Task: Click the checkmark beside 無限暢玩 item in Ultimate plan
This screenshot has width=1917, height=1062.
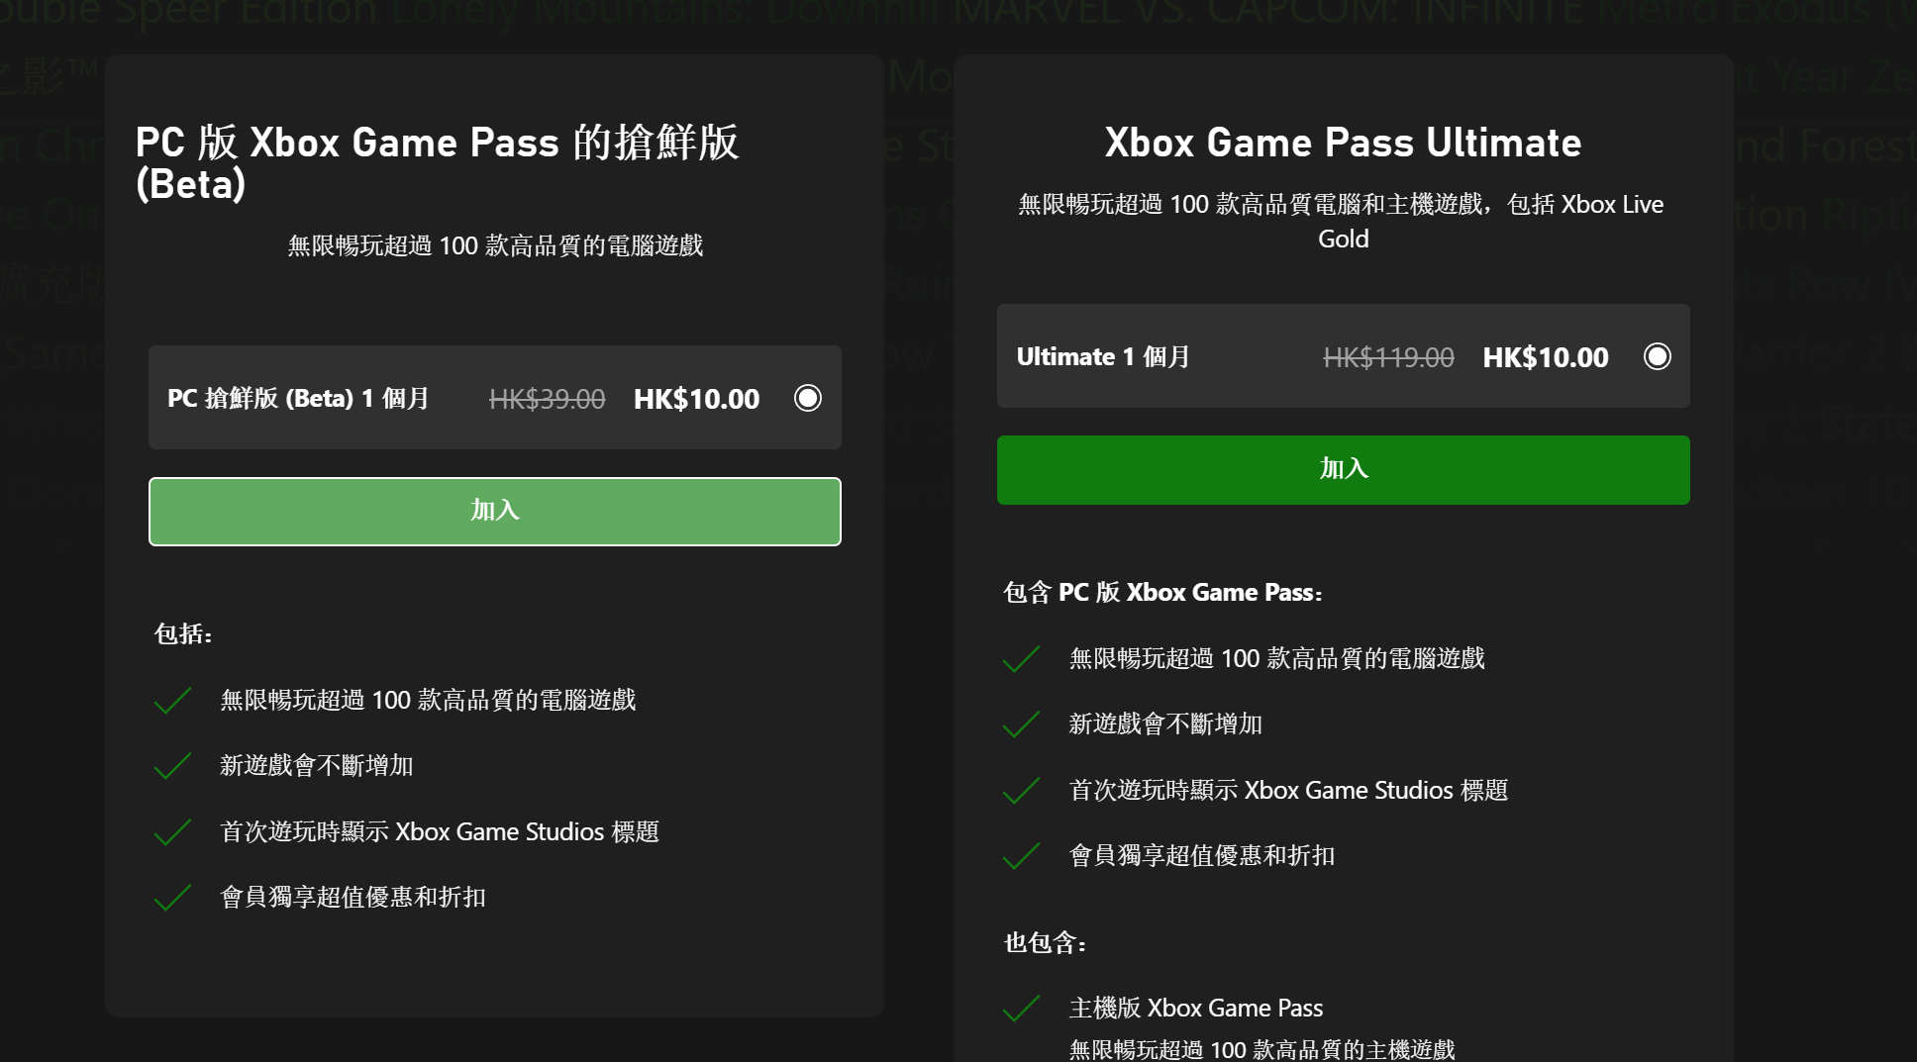Action: [1020, 658]
